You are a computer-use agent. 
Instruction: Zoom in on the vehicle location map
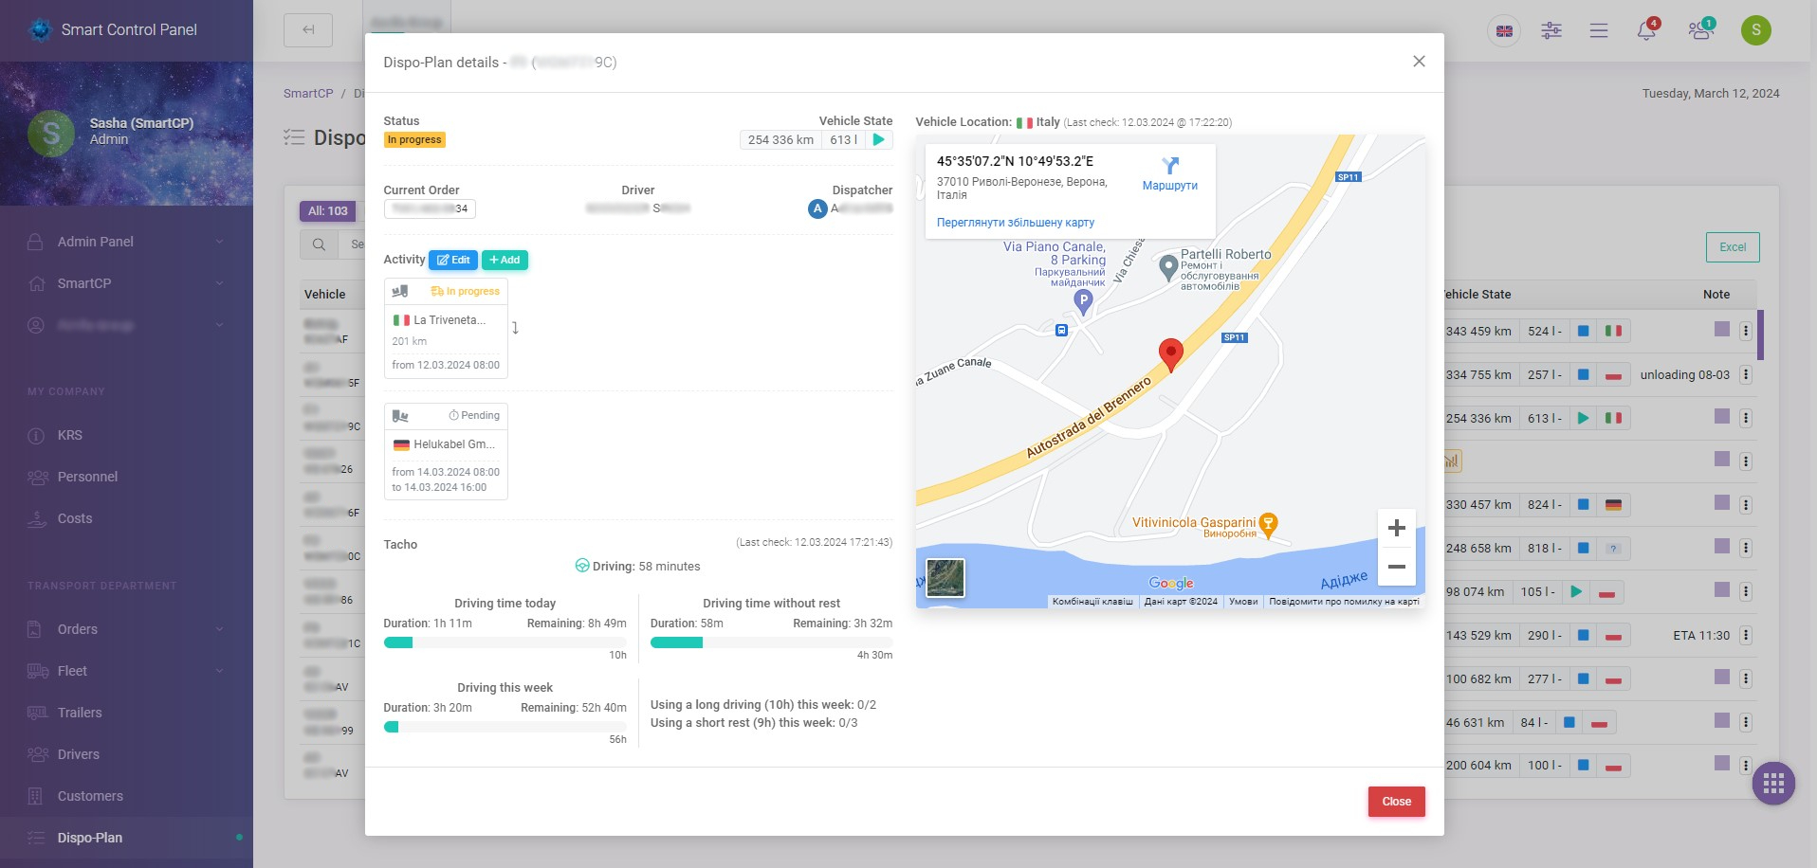click(x=1397, y=528)
